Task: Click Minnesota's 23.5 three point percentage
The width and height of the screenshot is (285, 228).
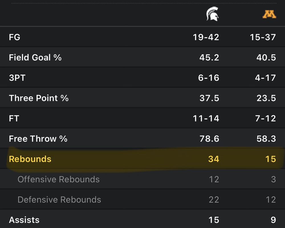Action: [x=266, y=98]
